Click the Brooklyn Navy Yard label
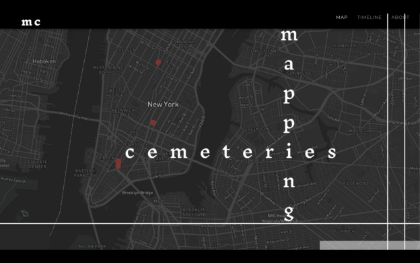Viewport: 420px width, 263px height. tap(195, 212)
